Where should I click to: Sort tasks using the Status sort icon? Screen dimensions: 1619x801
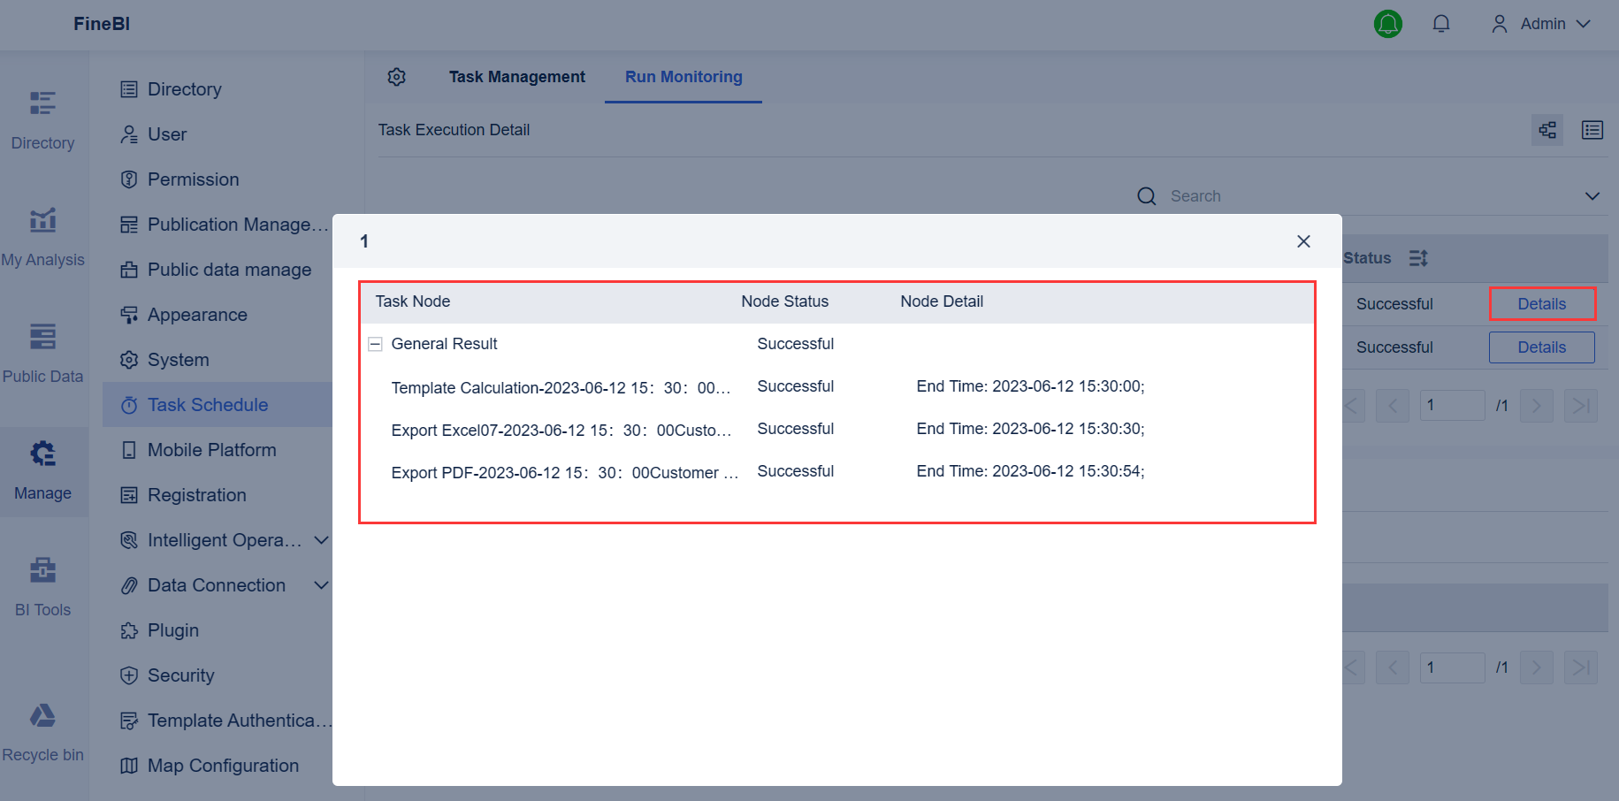point(1419,258)
